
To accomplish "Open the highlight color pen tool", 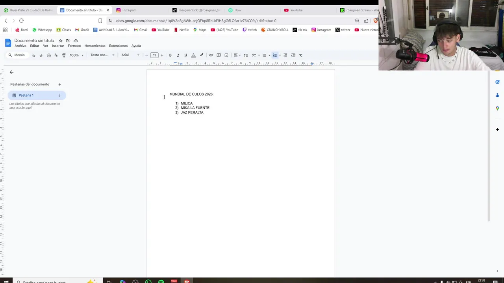I will click(202, 55).
